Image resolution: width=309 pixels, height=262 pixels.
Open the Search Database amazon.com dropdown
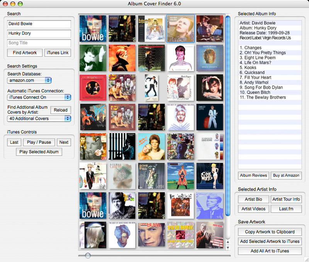pos(29,80)
